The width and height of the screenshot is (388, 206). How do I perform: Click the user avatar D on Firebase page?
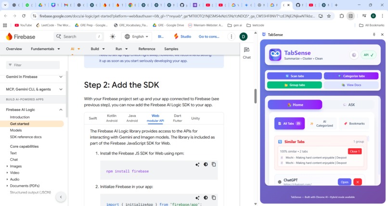point(244,37)
